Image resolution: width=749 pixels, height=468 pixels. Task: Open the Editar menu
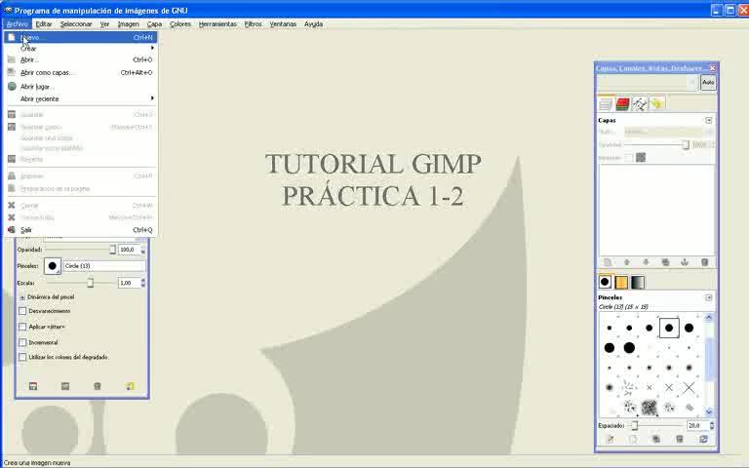44,23
